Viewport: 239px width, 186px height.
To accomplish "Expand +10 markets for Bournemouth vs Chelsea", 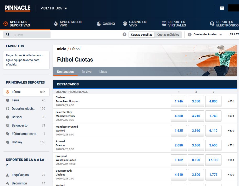I will click(x=231, y=174).
